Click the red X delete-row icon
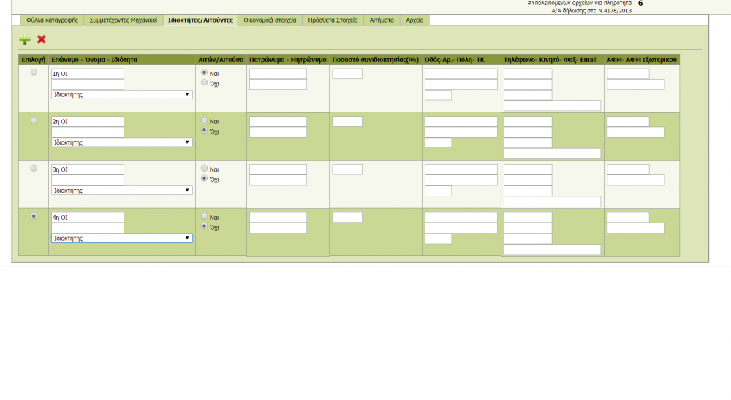This screenshot has width=731, height=400. click(42, 39)
